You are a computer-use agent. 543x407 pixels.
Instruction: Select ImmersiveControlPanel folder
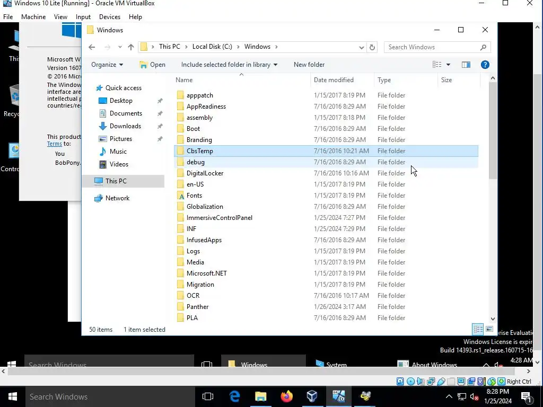tap(326, 218)
